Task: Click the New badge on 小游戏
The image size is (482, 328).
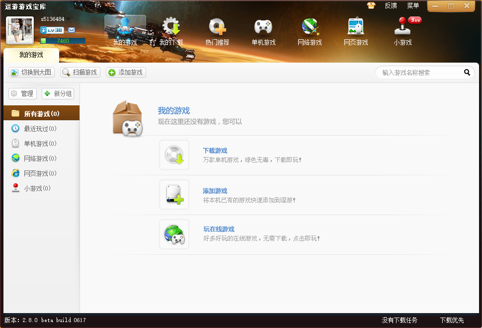Action: (x=415, y=20)
